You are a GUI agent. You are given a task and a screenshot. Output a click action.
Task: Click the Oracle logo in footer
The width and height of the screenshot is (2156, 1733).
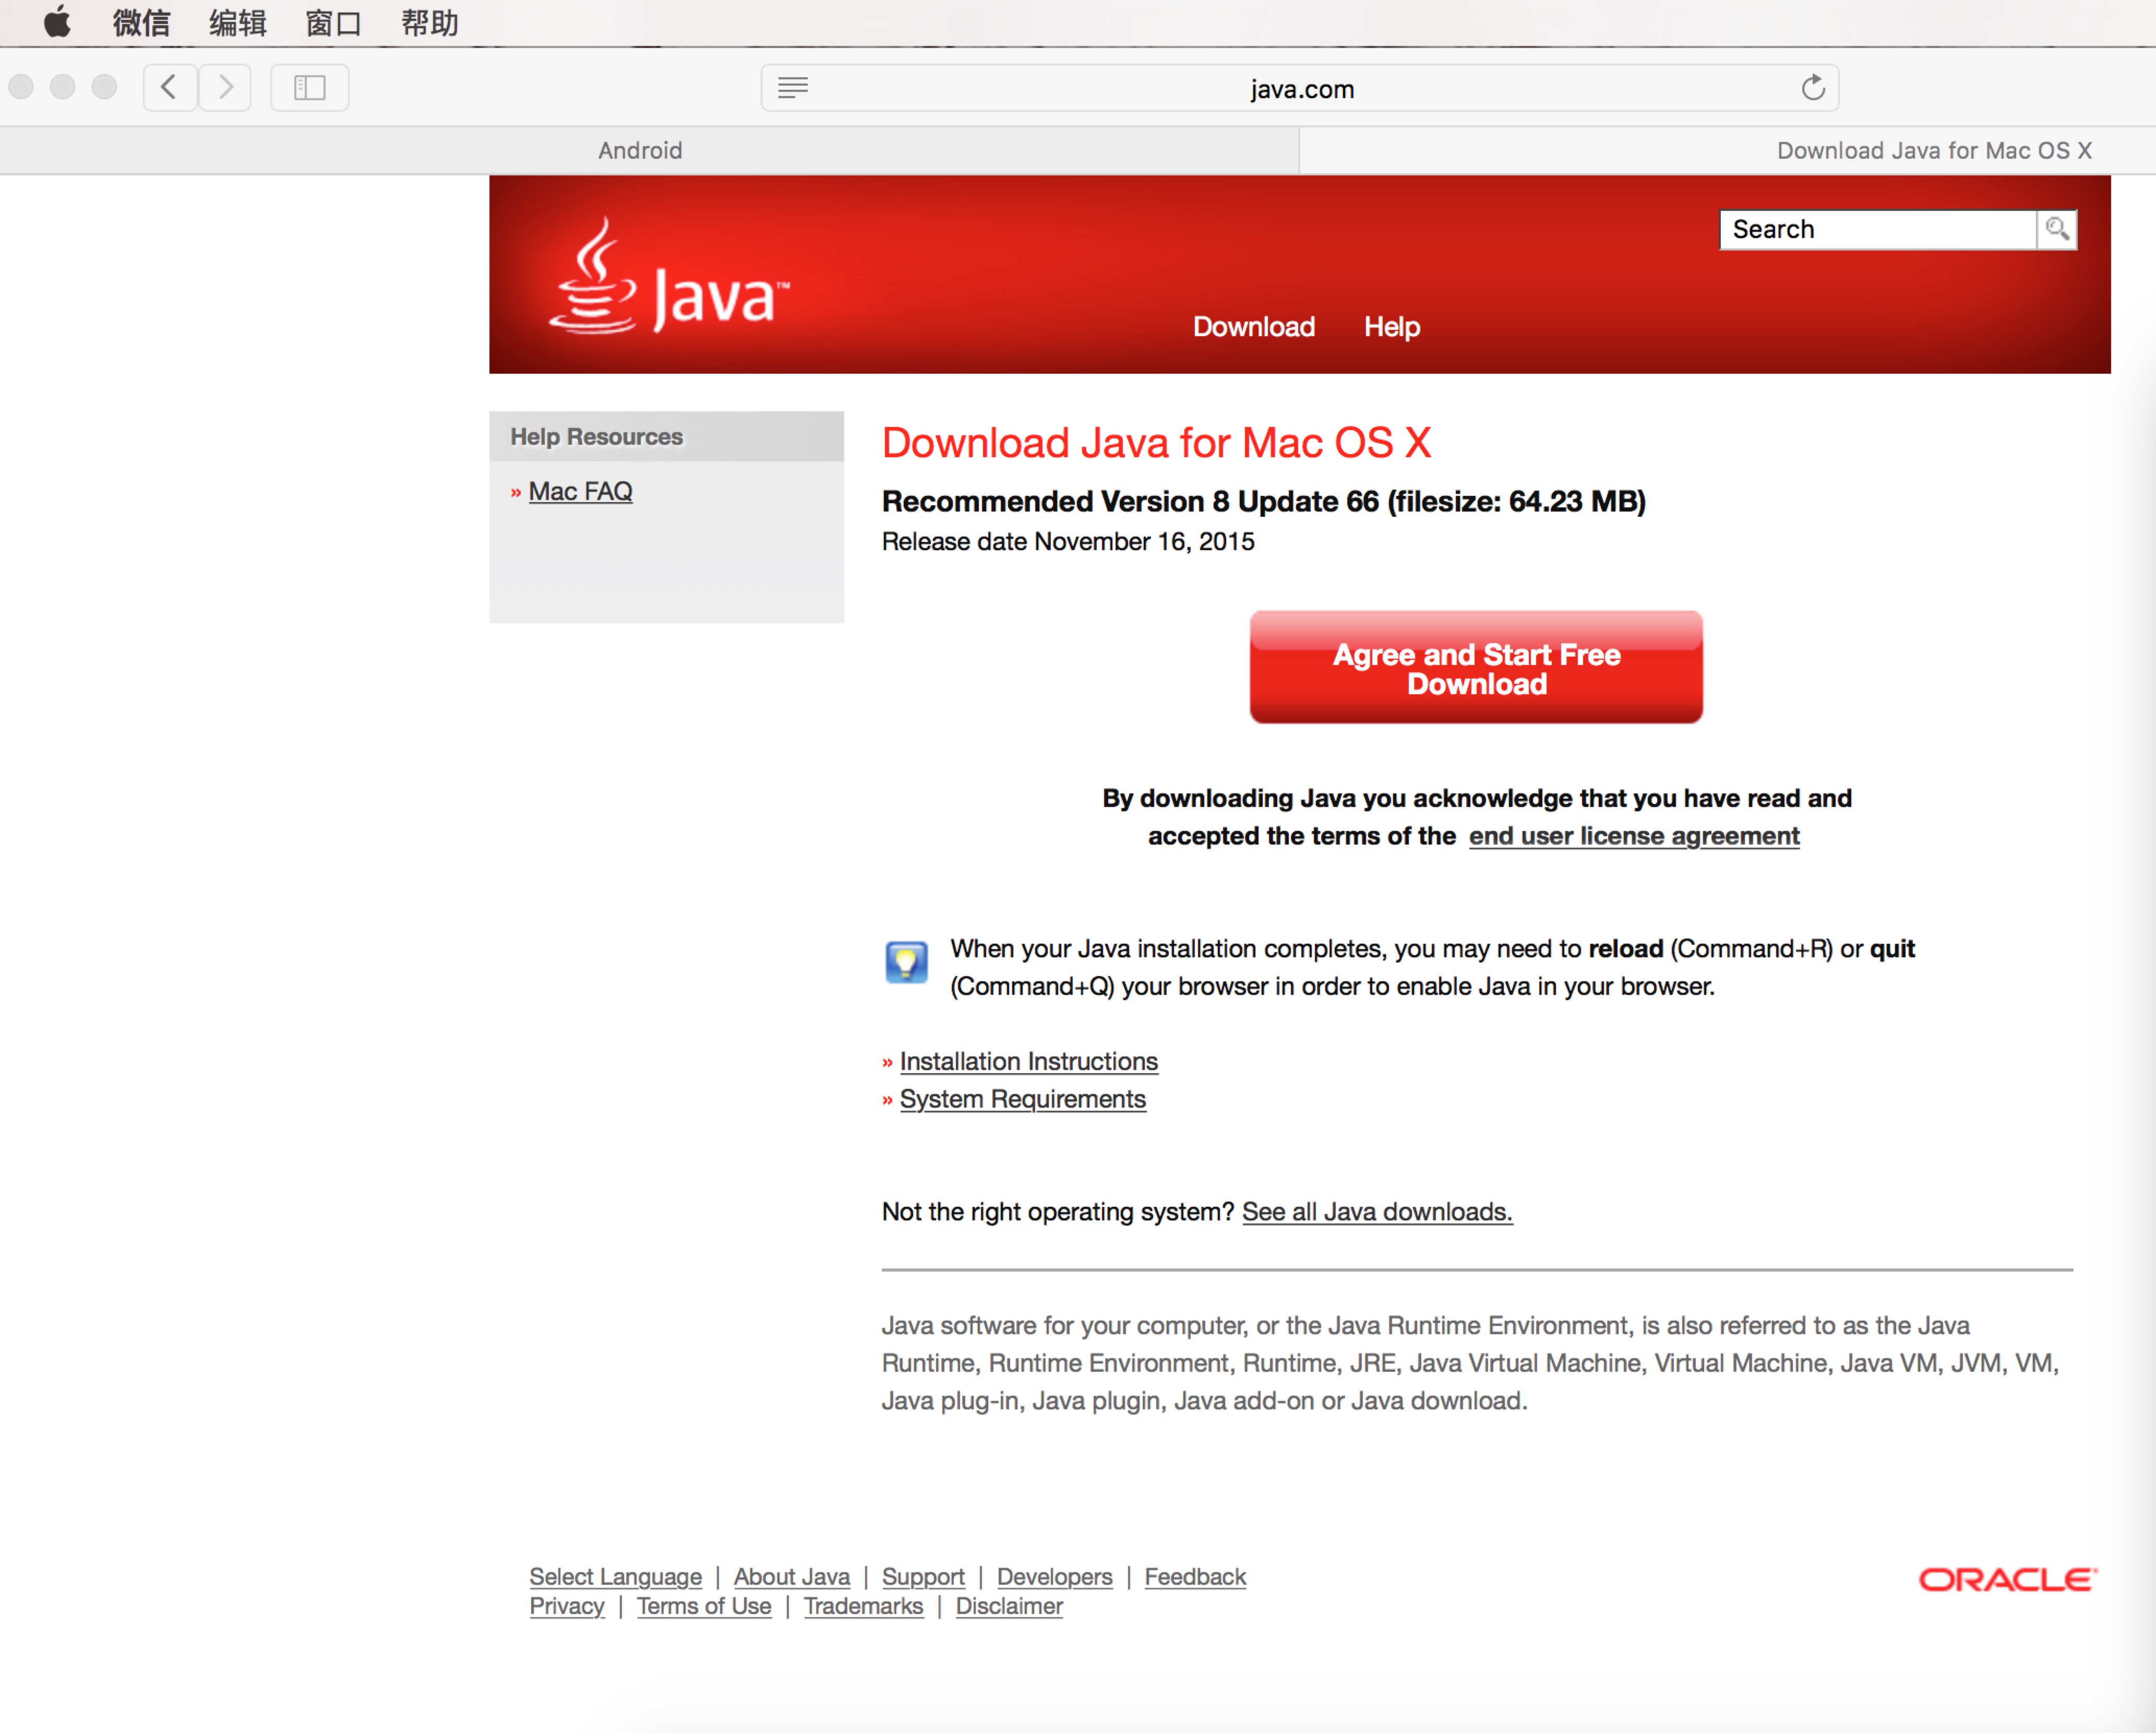tap(2008, 1579)
